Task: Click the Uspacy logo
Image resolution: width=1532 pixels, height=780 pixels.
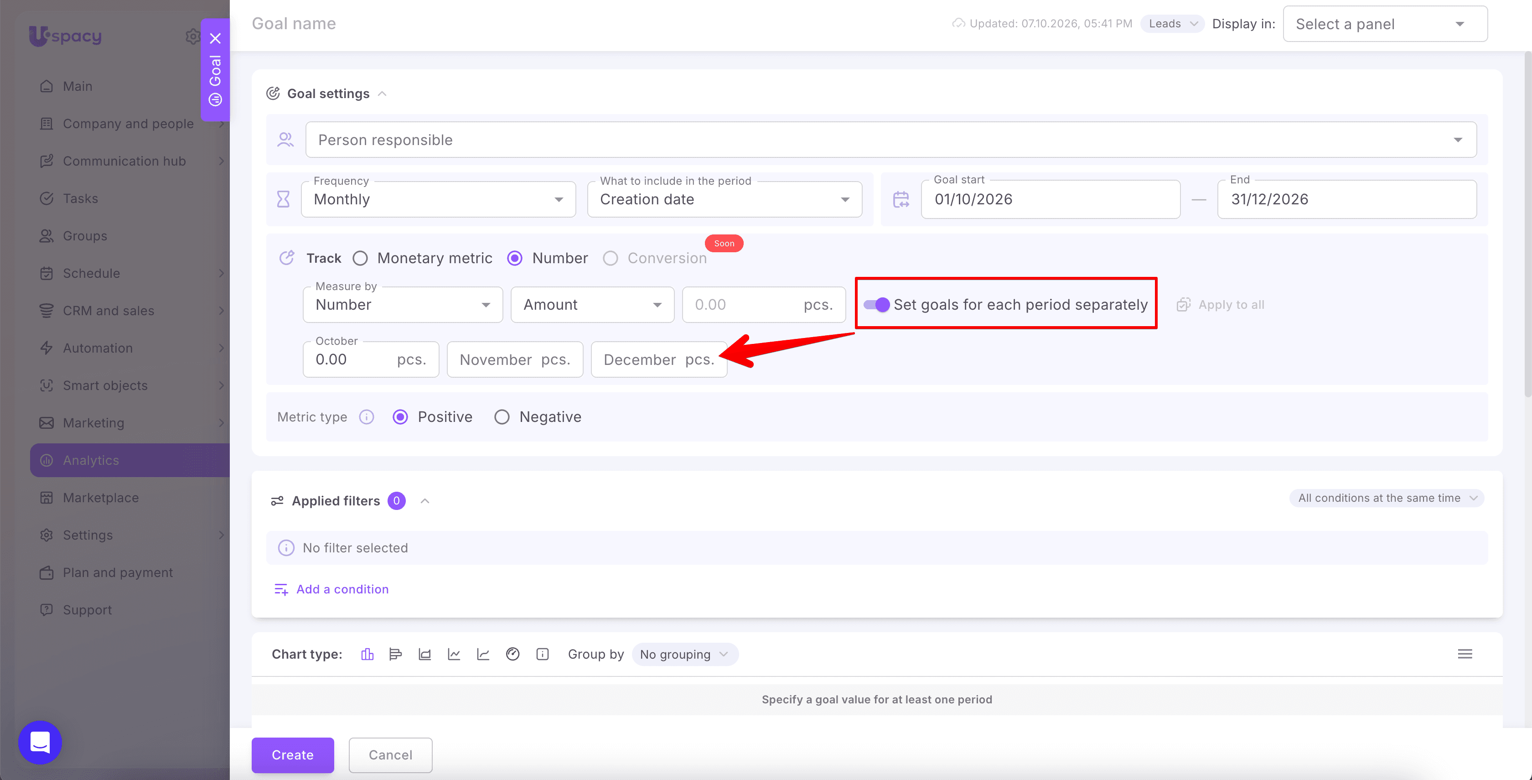Action: (65, 36)
